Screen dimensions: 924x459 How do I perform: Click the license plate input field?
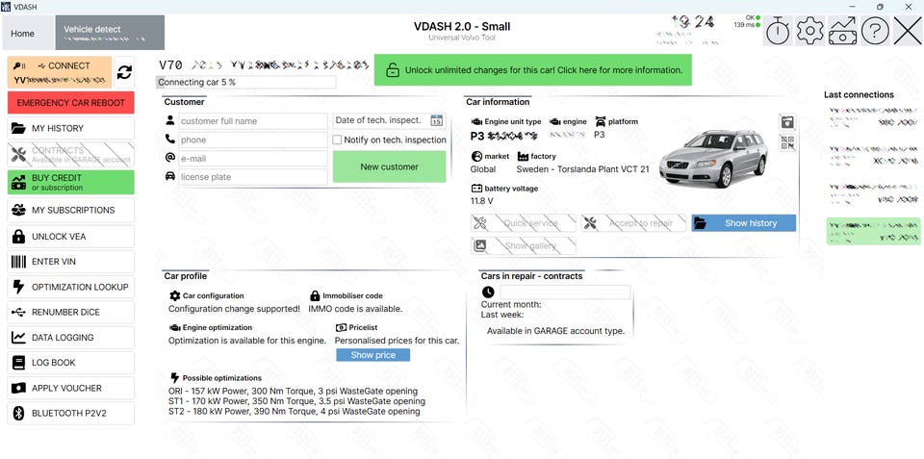click(x=253, y=177)
